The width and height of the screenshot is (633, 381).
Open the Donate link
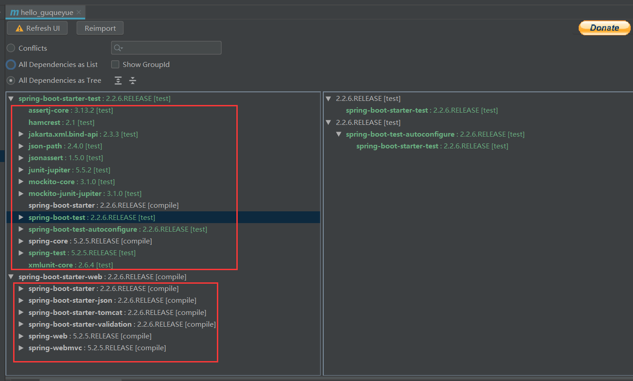coord(604,28)
